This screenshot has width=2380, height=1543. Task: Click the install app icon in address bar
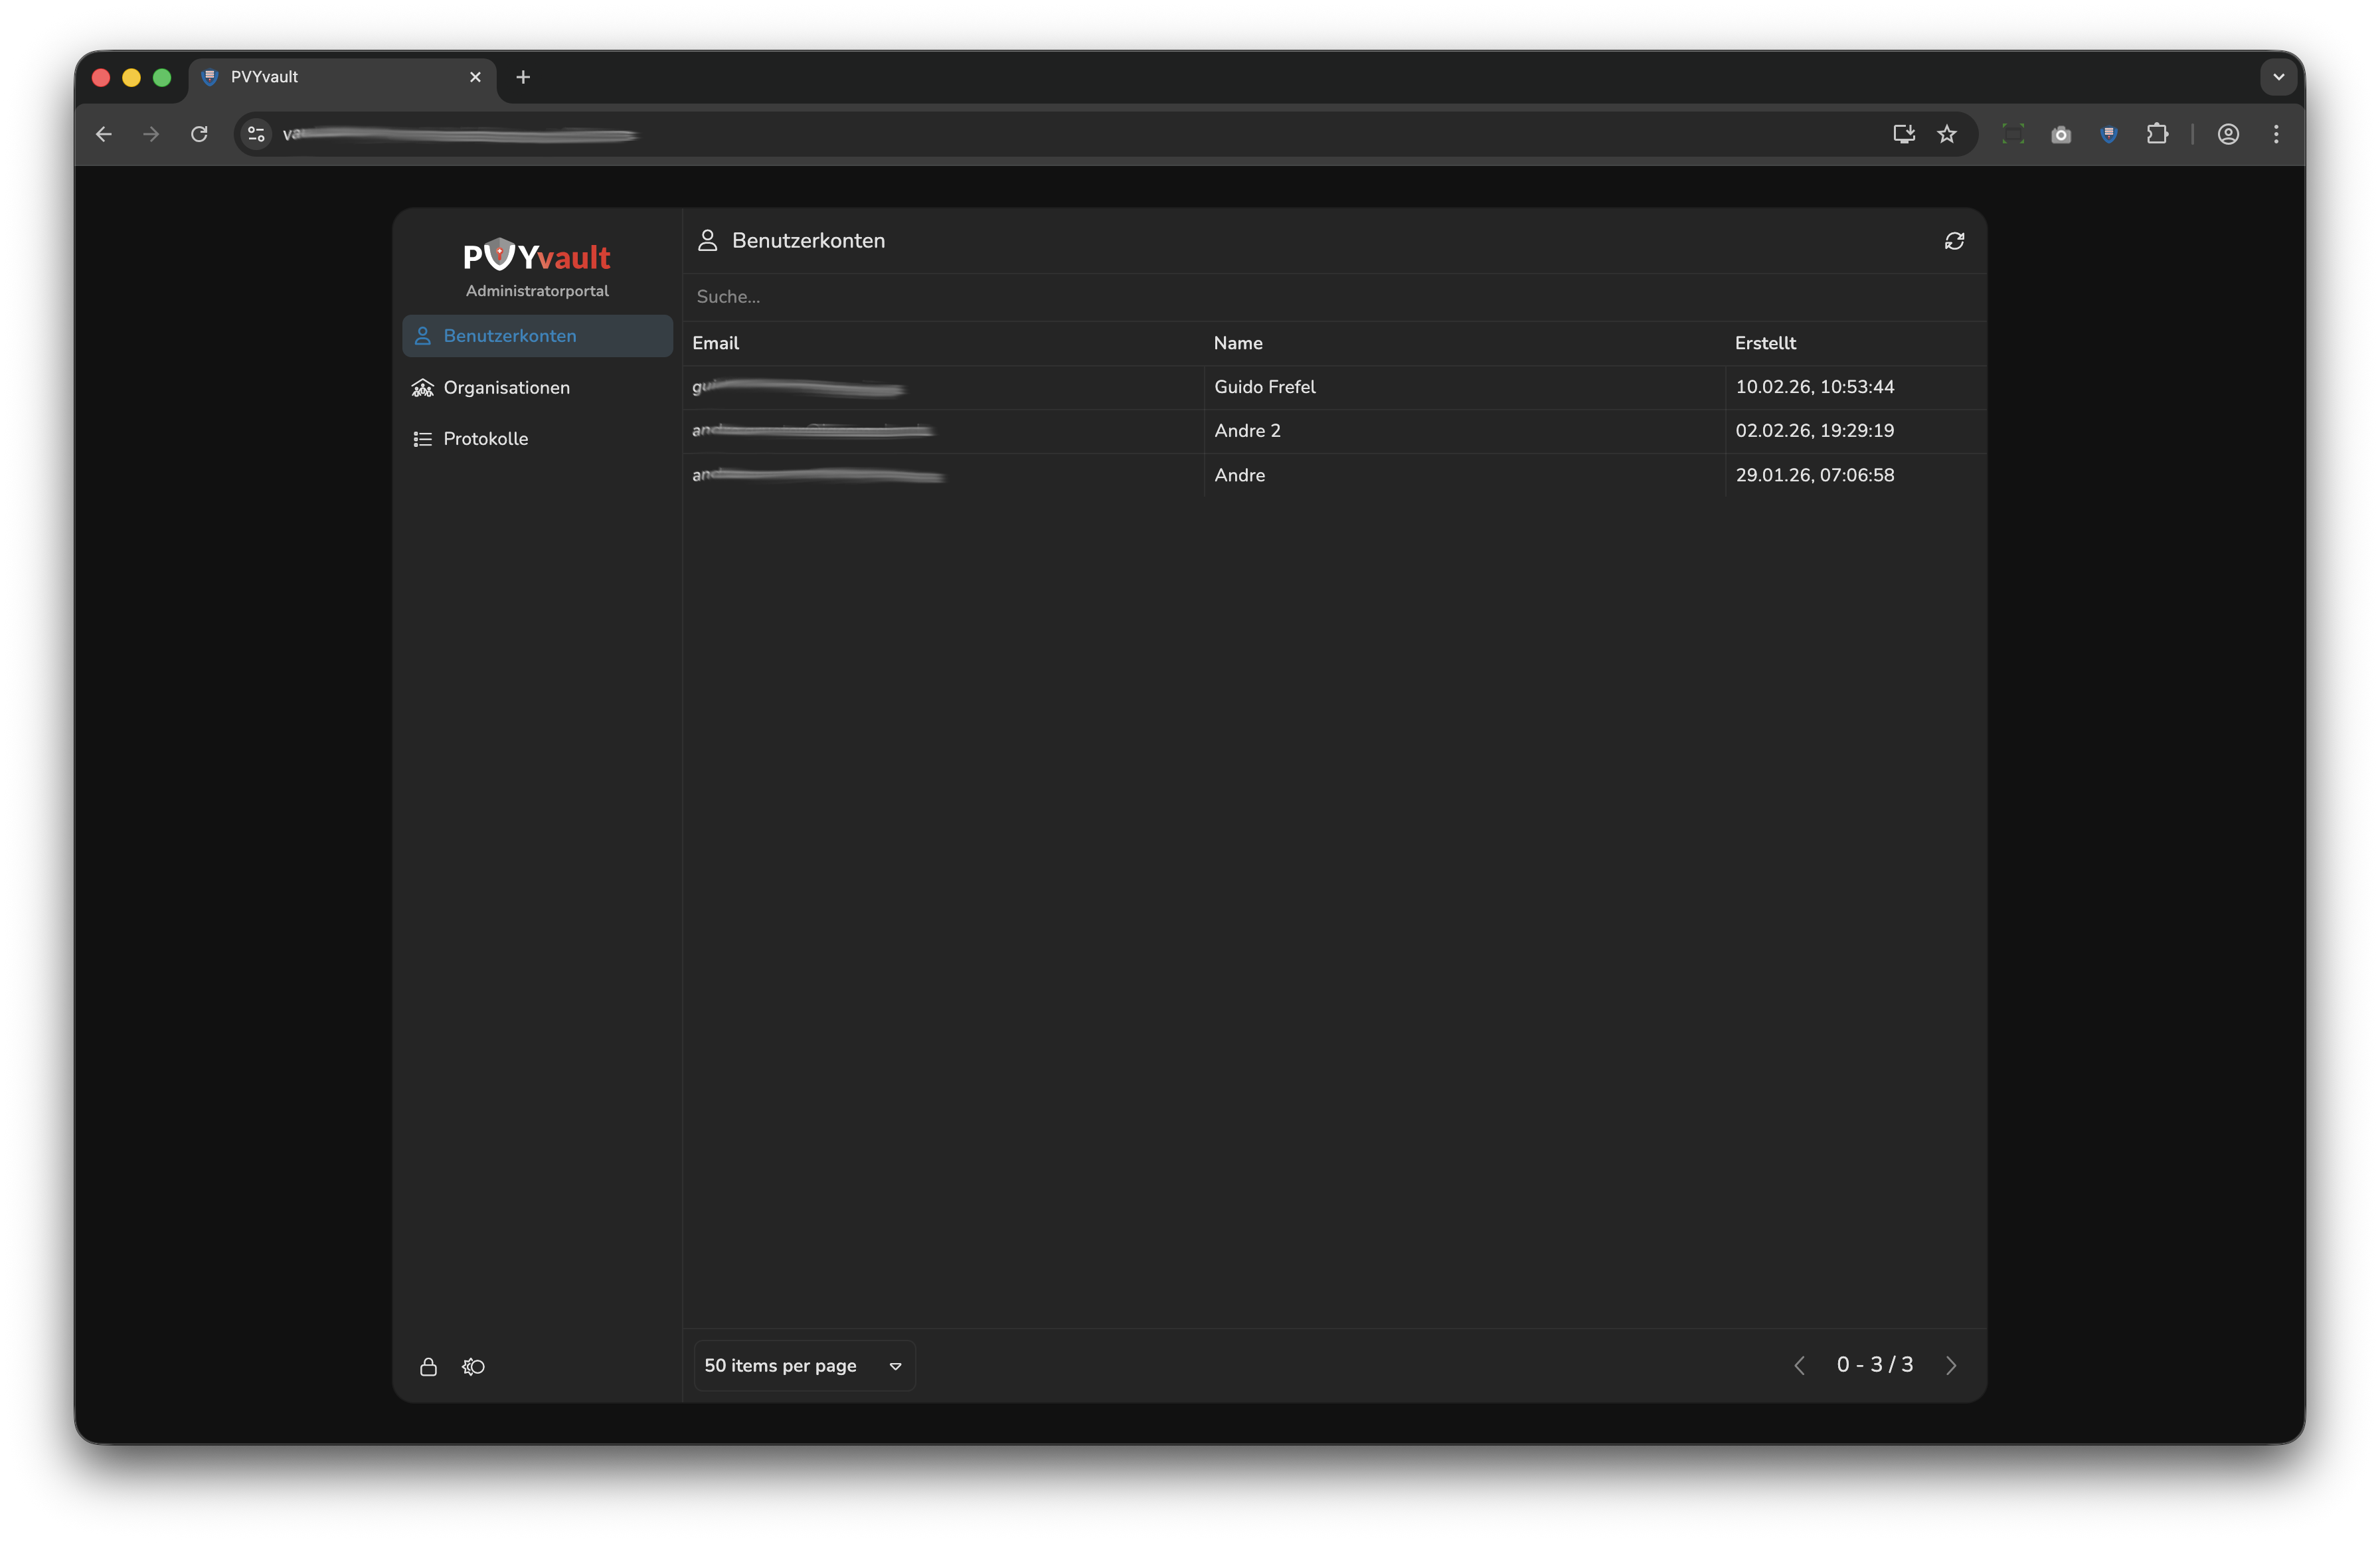pyautogui.click(x=1903, y=133)
